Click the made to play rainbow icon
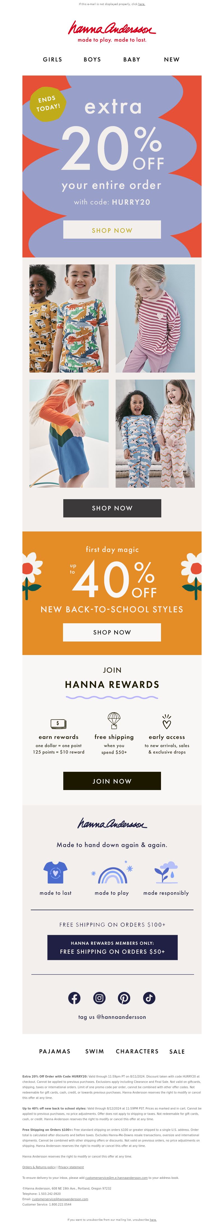This screenshot has width=224, height=1228. (x=112, y=872)
